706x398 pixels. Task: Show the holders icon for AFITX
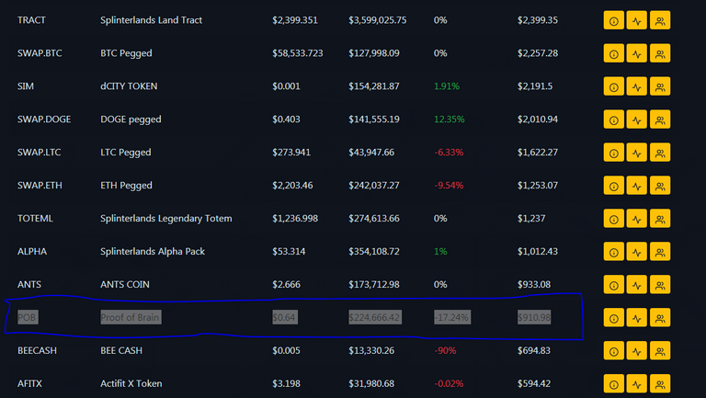point(660,383)
